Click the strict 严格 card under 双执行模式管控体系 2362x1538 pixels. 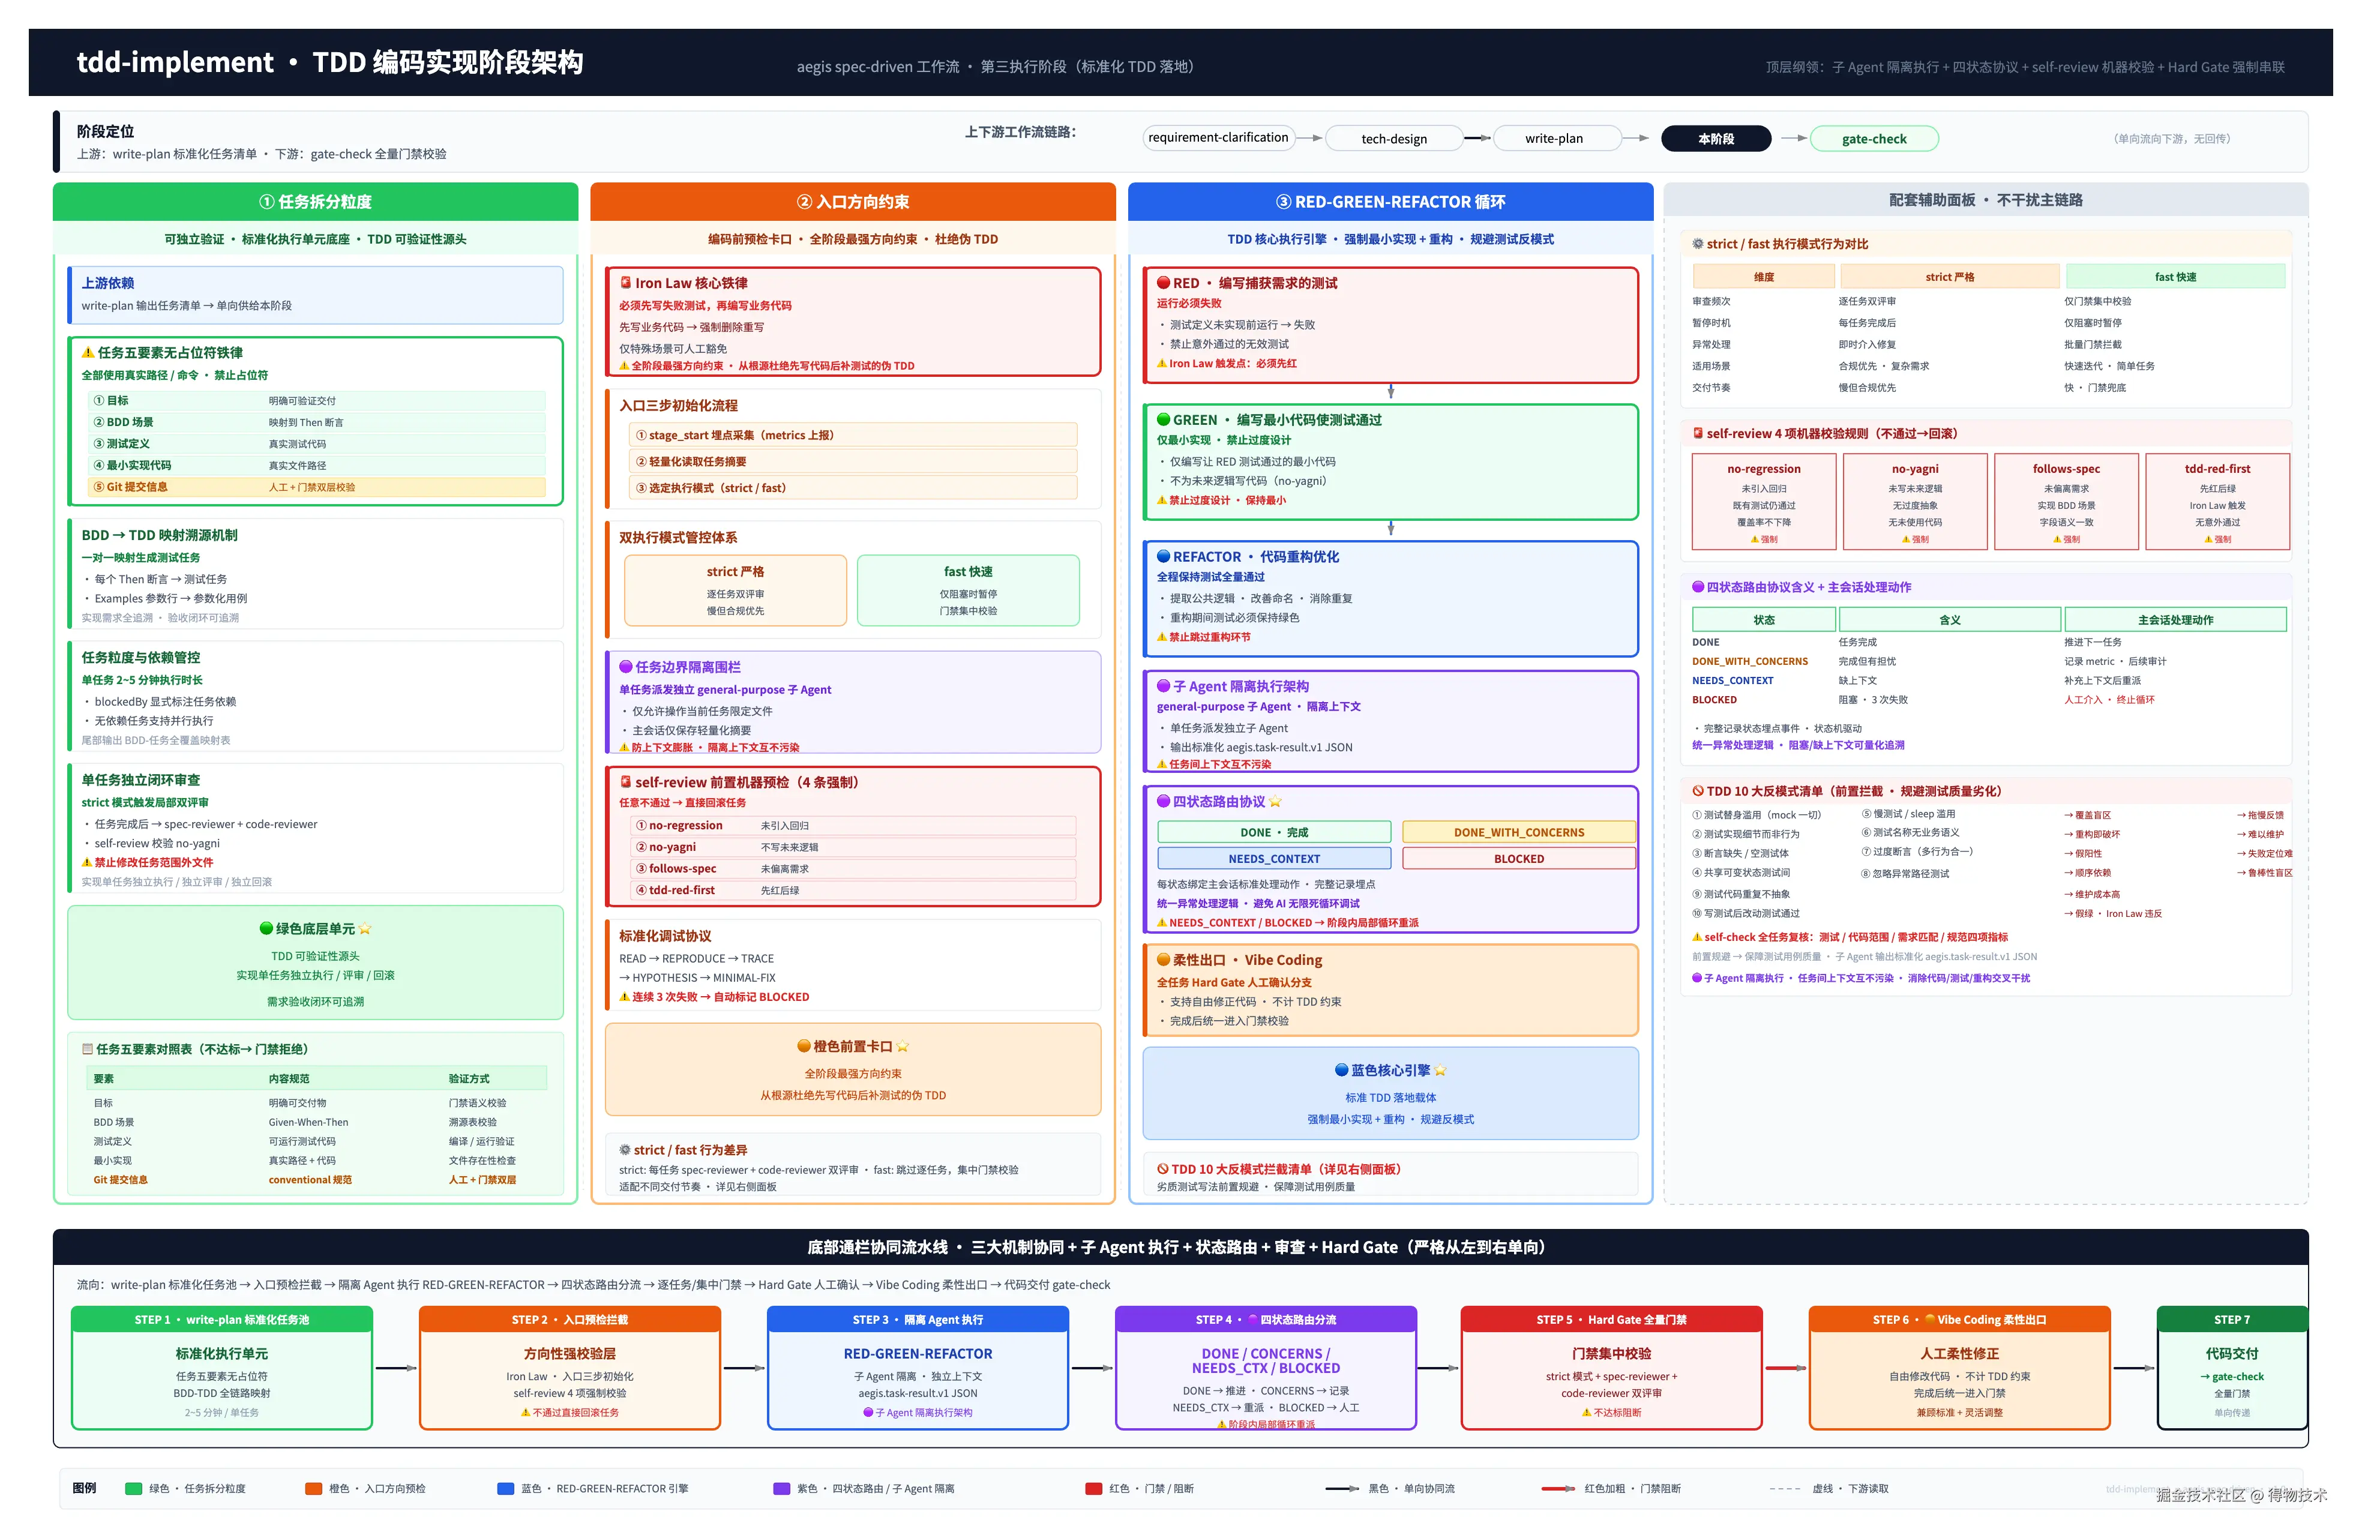coord(735,590)
